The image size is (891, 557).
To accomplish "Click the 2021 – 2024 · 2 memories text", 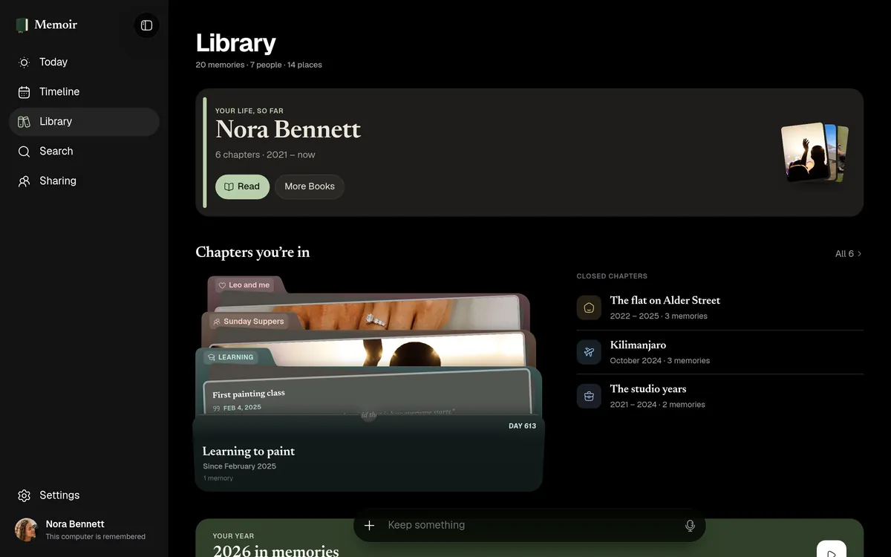I will point(658,405).
